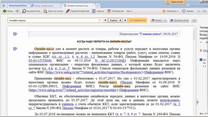The height and width of the screenshot is (117, 208).
Task: Click Найти to find next fragment
Action: click(x=115, y=20)
